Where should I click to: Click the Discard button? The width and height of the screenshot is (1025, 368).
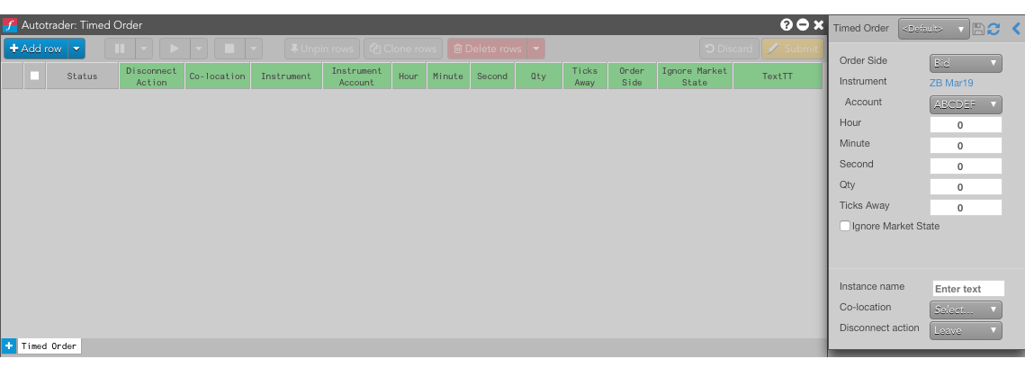click(x=729, y=49)
